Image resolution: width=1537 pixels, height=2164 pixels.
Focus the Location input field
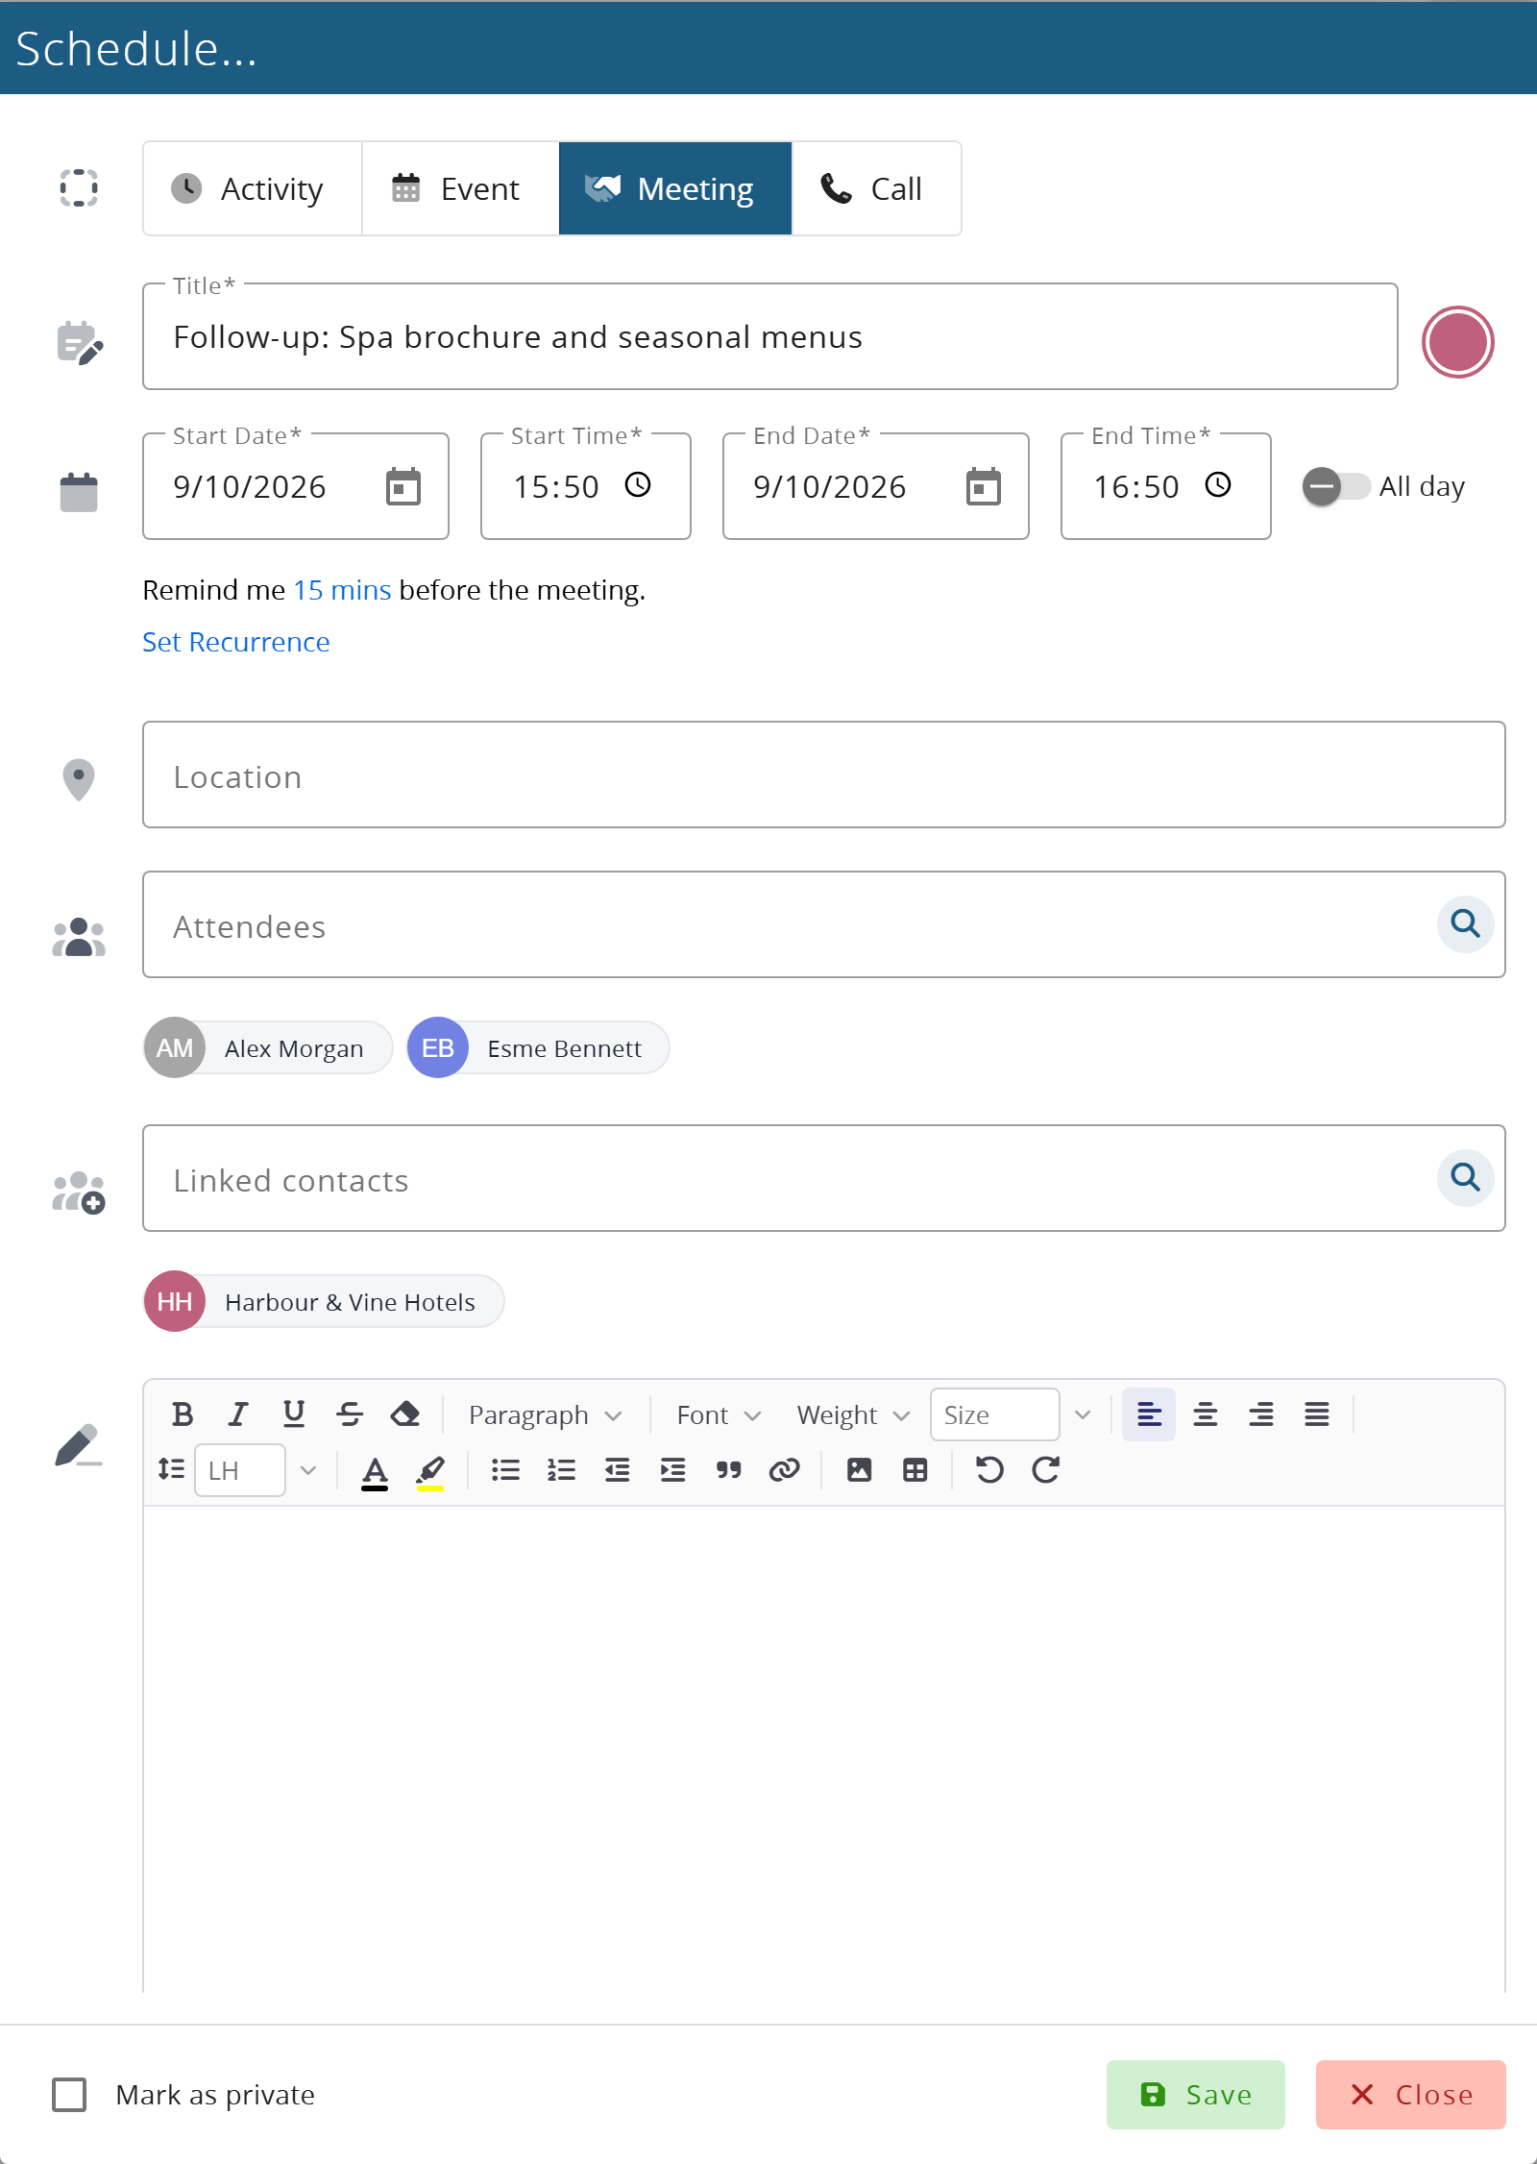[x=824, y=775]
